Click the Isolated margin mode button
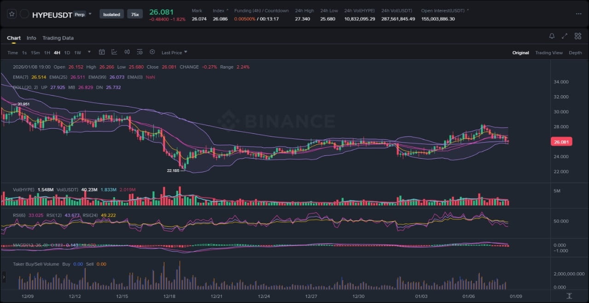The width and height of the screenshot is (589, 303). [111, 14]
